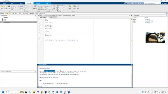Click the Step button
The image size is (168, 94).
click(x=74, y=7)
